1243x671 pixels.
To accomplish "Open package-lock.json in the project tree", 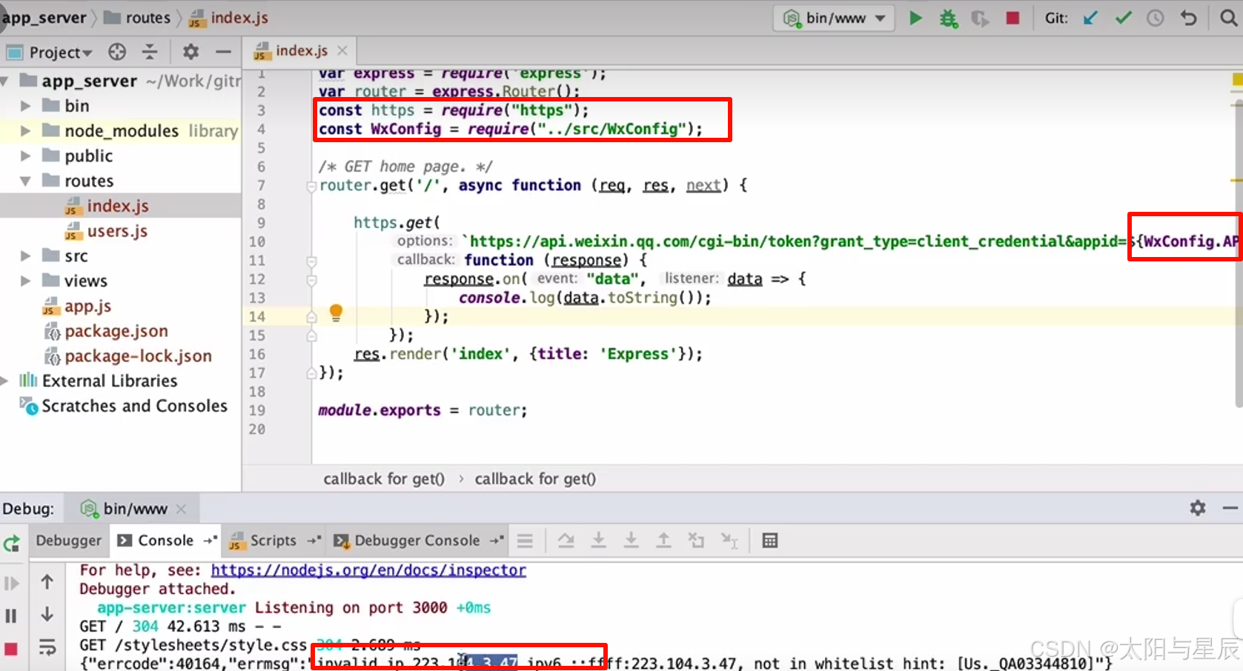I will point(138,356).
